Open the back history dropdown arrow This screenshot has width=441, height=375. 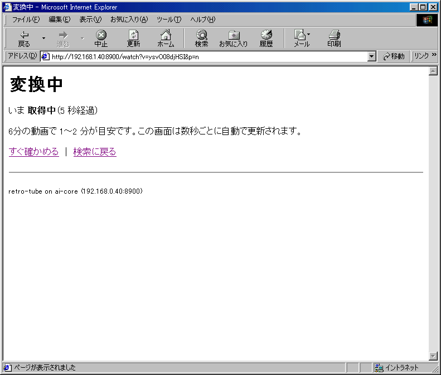click(x=43, y=39)
